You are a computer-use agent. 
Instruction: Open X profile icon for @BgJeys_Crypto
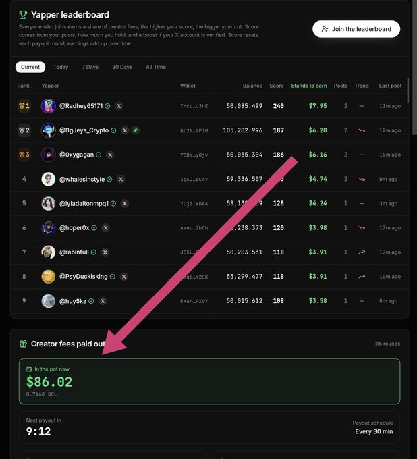pos(125,130)
